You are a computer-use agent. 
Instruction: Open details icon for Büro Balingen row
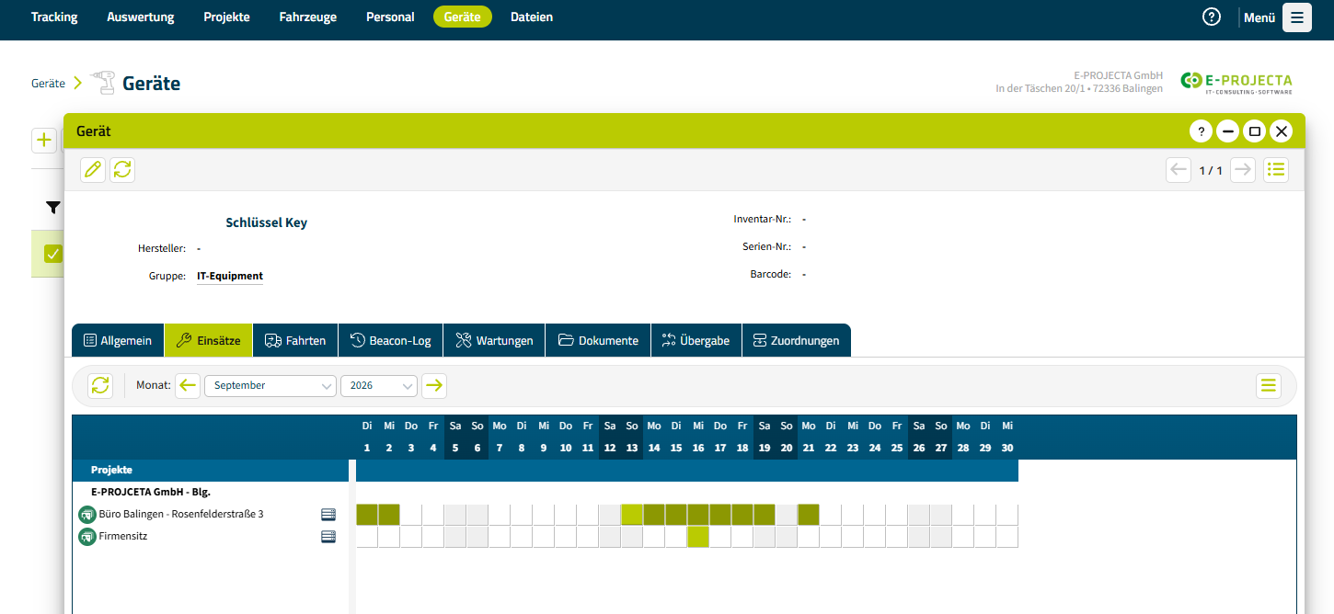tap(328, 514)
